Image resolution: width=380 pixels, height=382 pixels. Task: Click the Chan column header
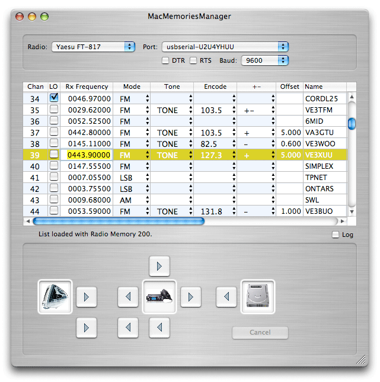point(36,86)
